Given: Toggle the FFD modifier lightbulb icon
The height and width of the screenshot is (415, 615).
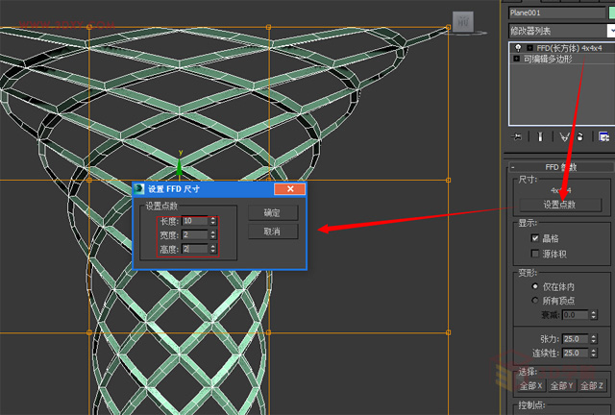Looking at the screenshot, I should [x=518, y=48].
